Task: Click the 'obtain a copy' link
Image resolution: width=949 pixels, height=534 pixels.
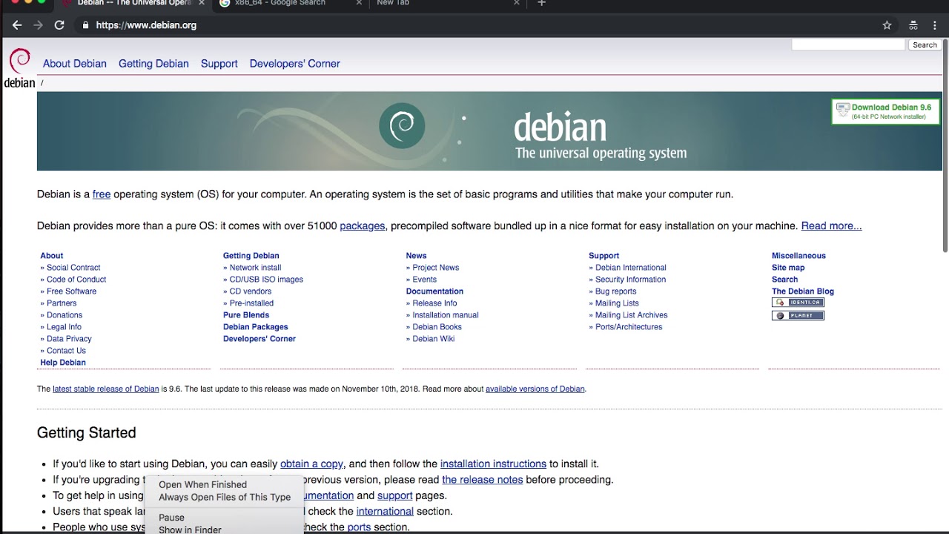Action: pyautogui.click(x=311, y=464)
